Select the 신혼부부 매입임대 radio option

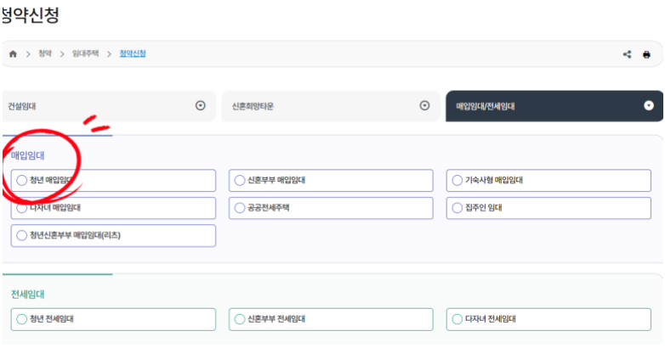(240, 180)
